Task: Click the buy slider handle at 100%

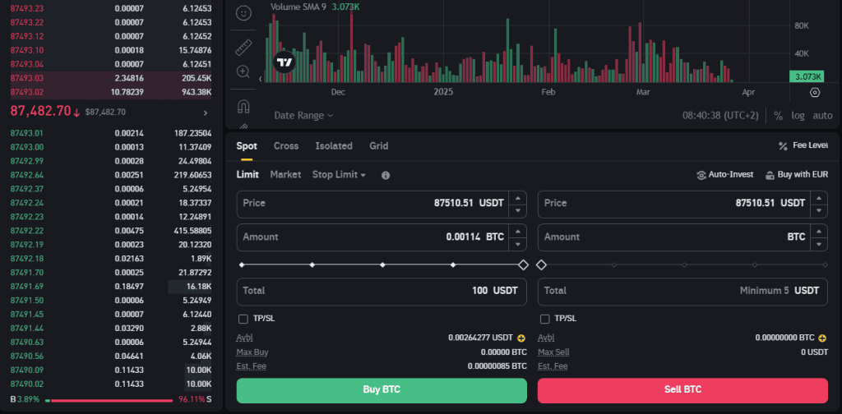Action: pyautogui.click(x=523, y=265)
